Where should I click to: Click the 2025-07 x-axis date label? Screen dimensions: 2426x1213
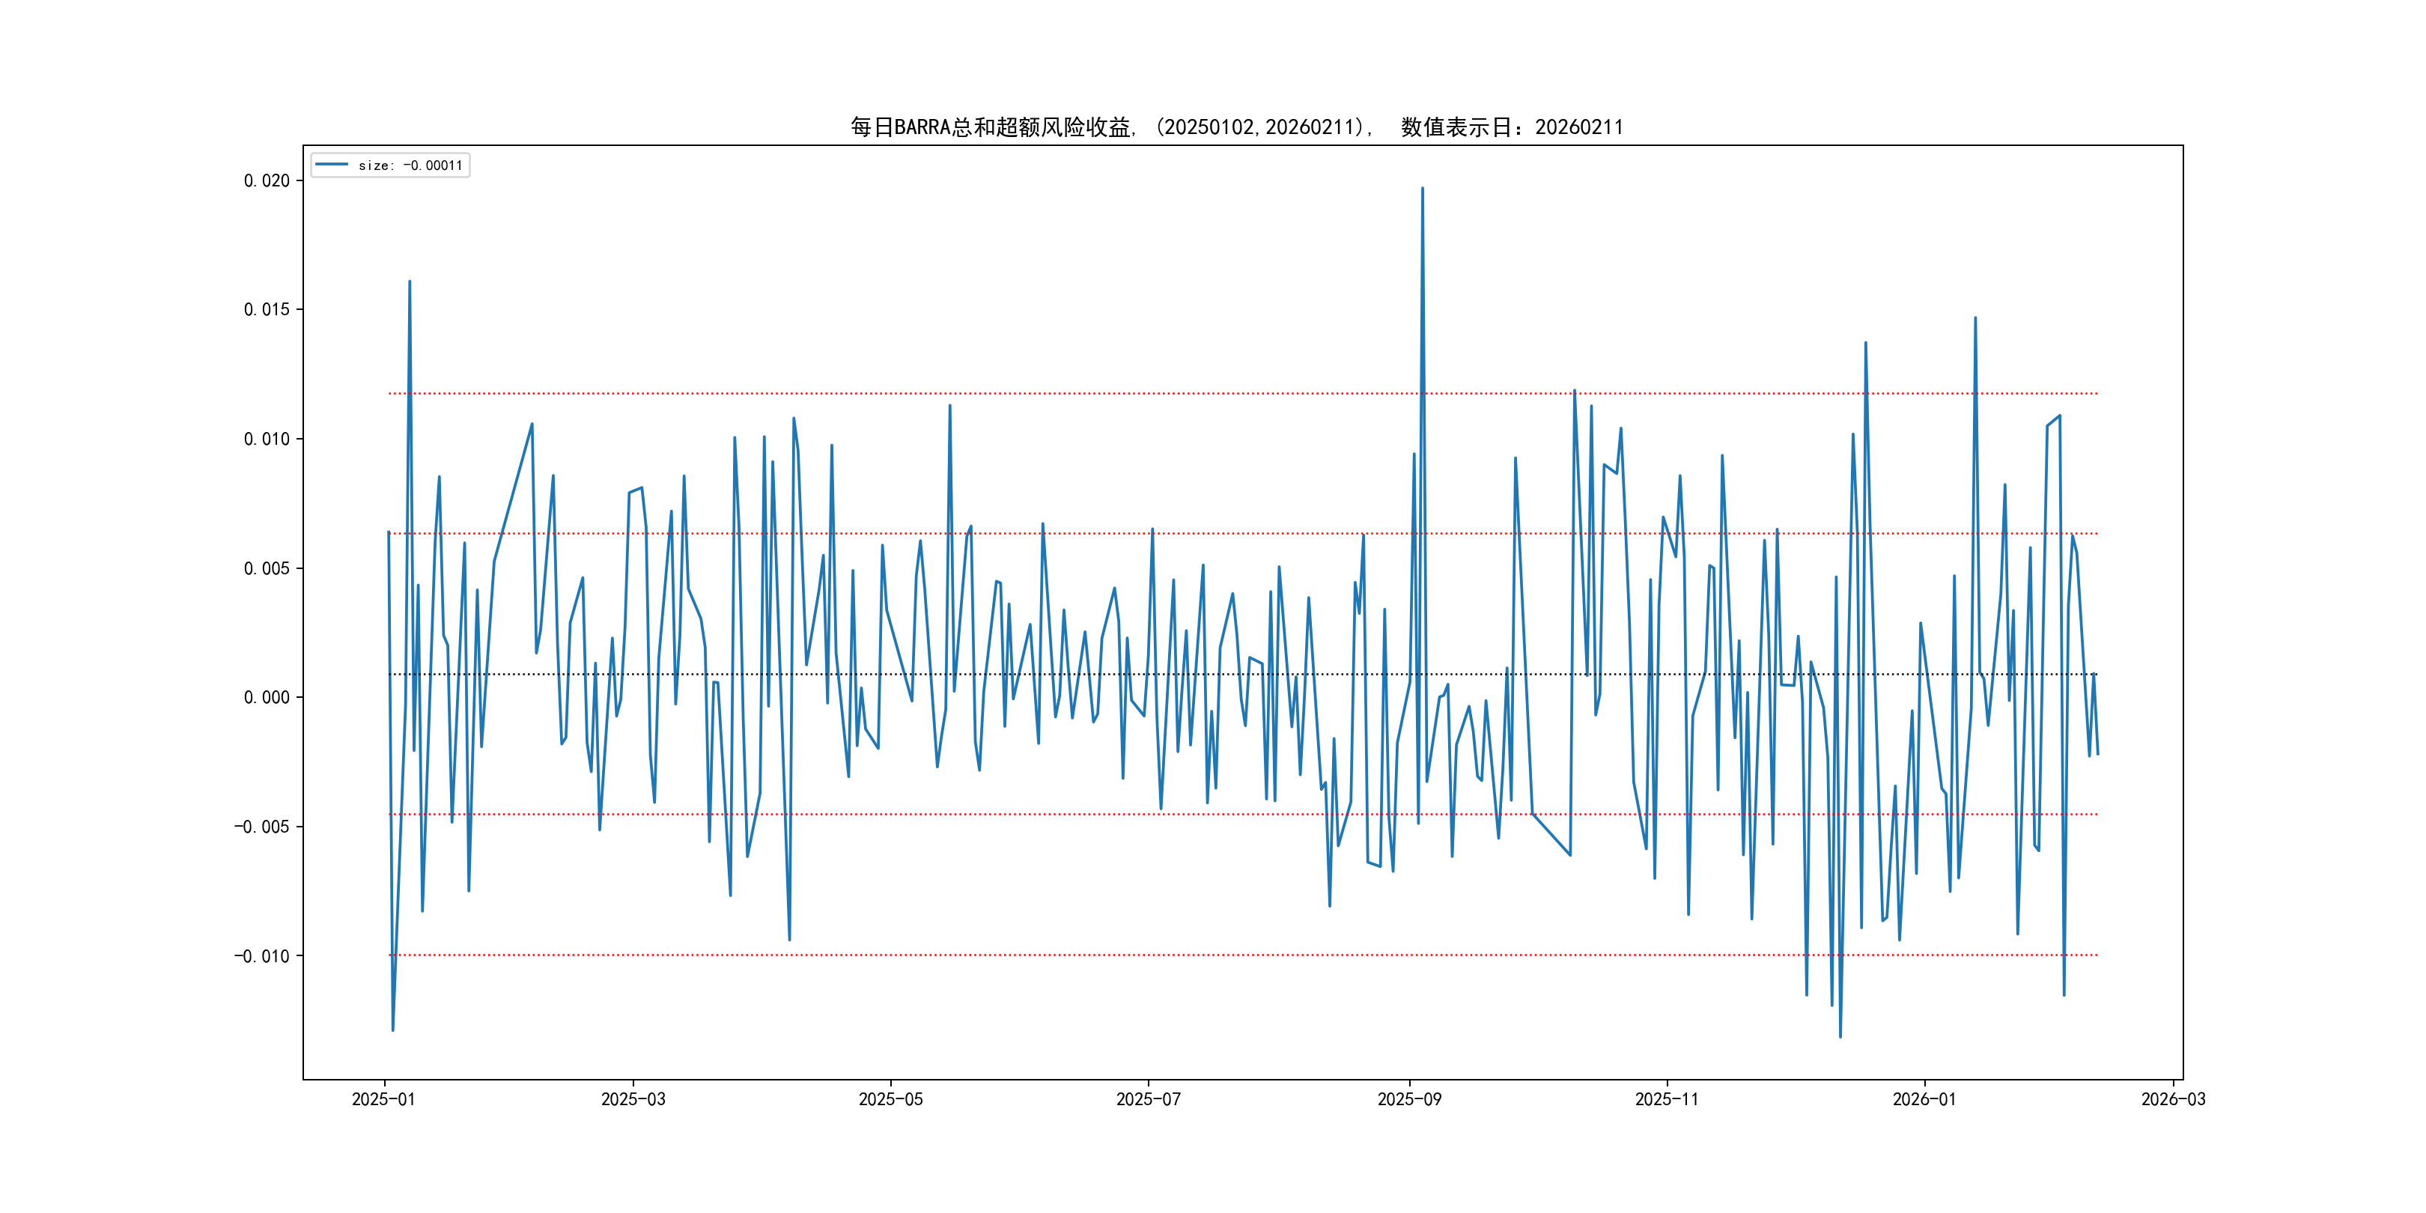(1148, 1100)
